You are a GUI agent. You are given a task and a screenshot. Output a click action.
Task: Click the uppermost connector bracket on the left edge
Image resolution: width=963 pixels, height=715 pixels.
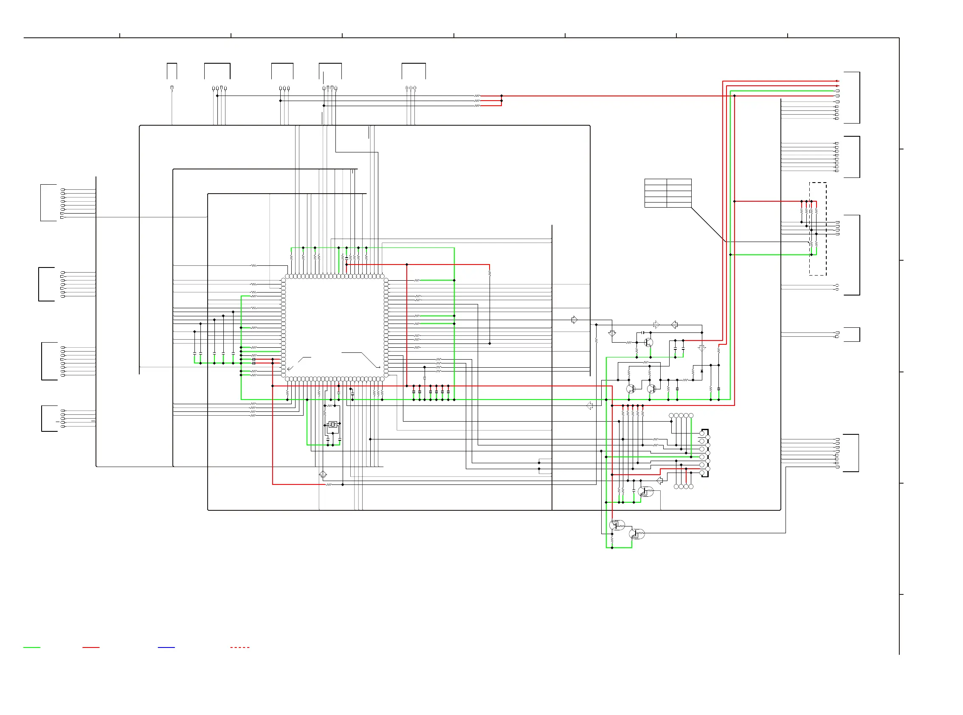pyautogui.click(x=48, y=203)
